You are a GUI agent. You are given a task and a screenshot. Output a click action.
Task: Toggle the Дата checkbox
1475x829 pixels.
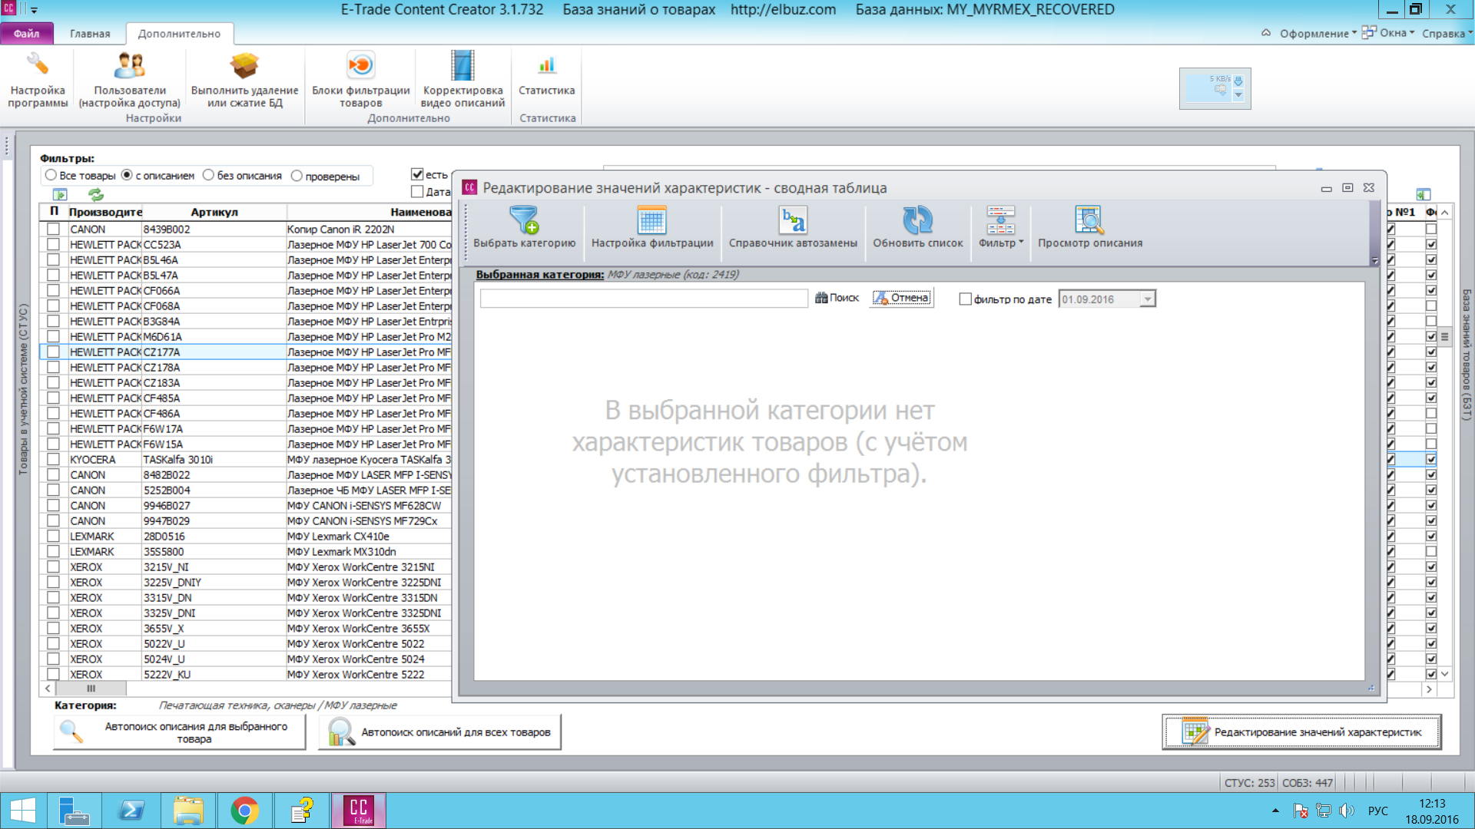417,192
